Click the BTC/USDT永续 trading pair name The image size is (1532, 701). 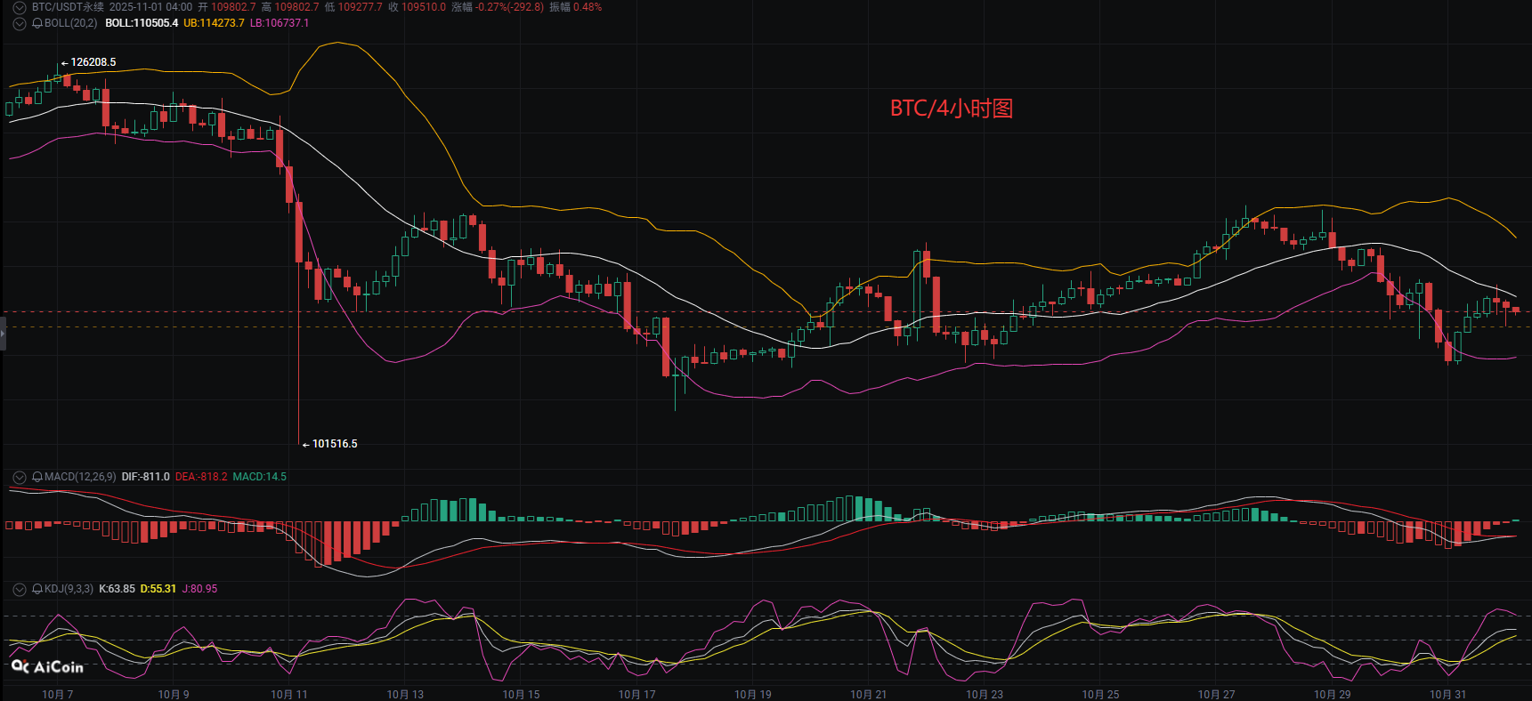click(68, 7)
